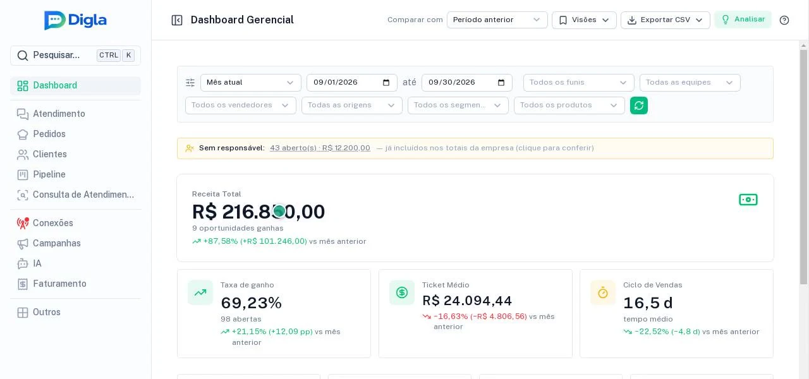The width and height of the screenshot is (809, 379).
Task: Click the 9 oportunidades ganhas text
Action: click(x=238, y=228)
